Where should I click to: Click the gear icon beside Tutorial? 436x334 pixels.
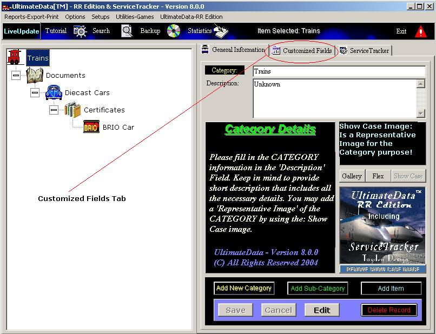tap(80, 31)
